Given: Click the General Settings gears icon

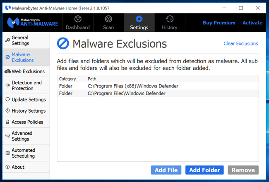Looking at the screenshot, I should [x=7, y=40].
